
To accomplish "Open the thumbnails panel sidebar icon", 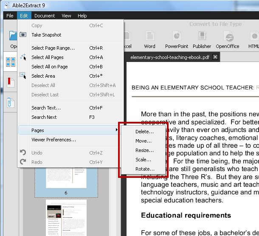I will coord(11,62).
